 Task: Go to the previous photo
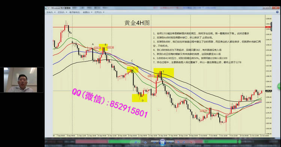click(154, 143)
